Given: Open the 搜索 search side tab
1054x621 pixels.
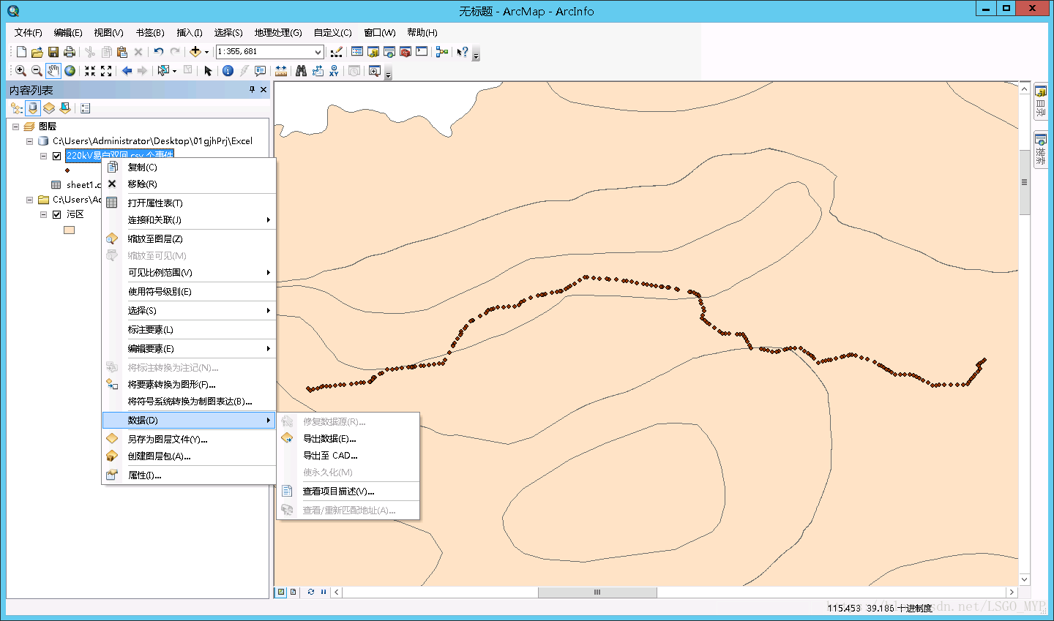Looking at the screenshot, I should [x=1040, y=149].
